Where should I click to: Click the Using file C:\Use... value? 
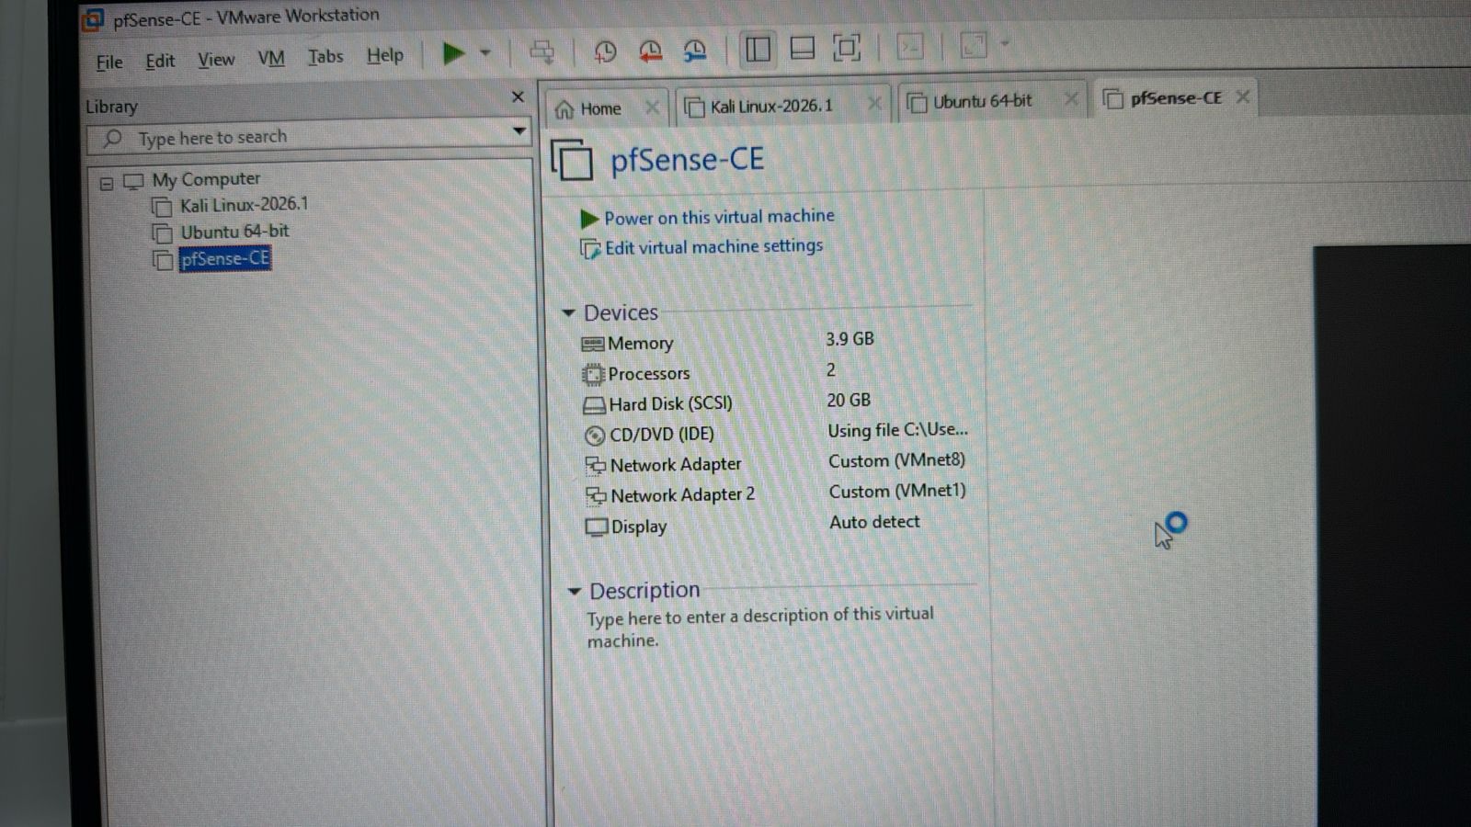[897, 430]
